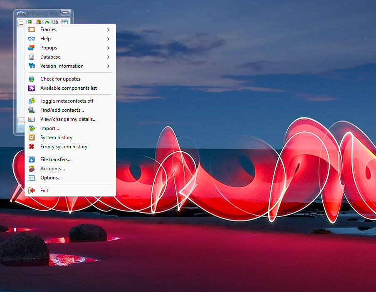This screenshot has height=292, width=376.
Task: Click Empty system history red X entry
Action: (x=70, y=146)
